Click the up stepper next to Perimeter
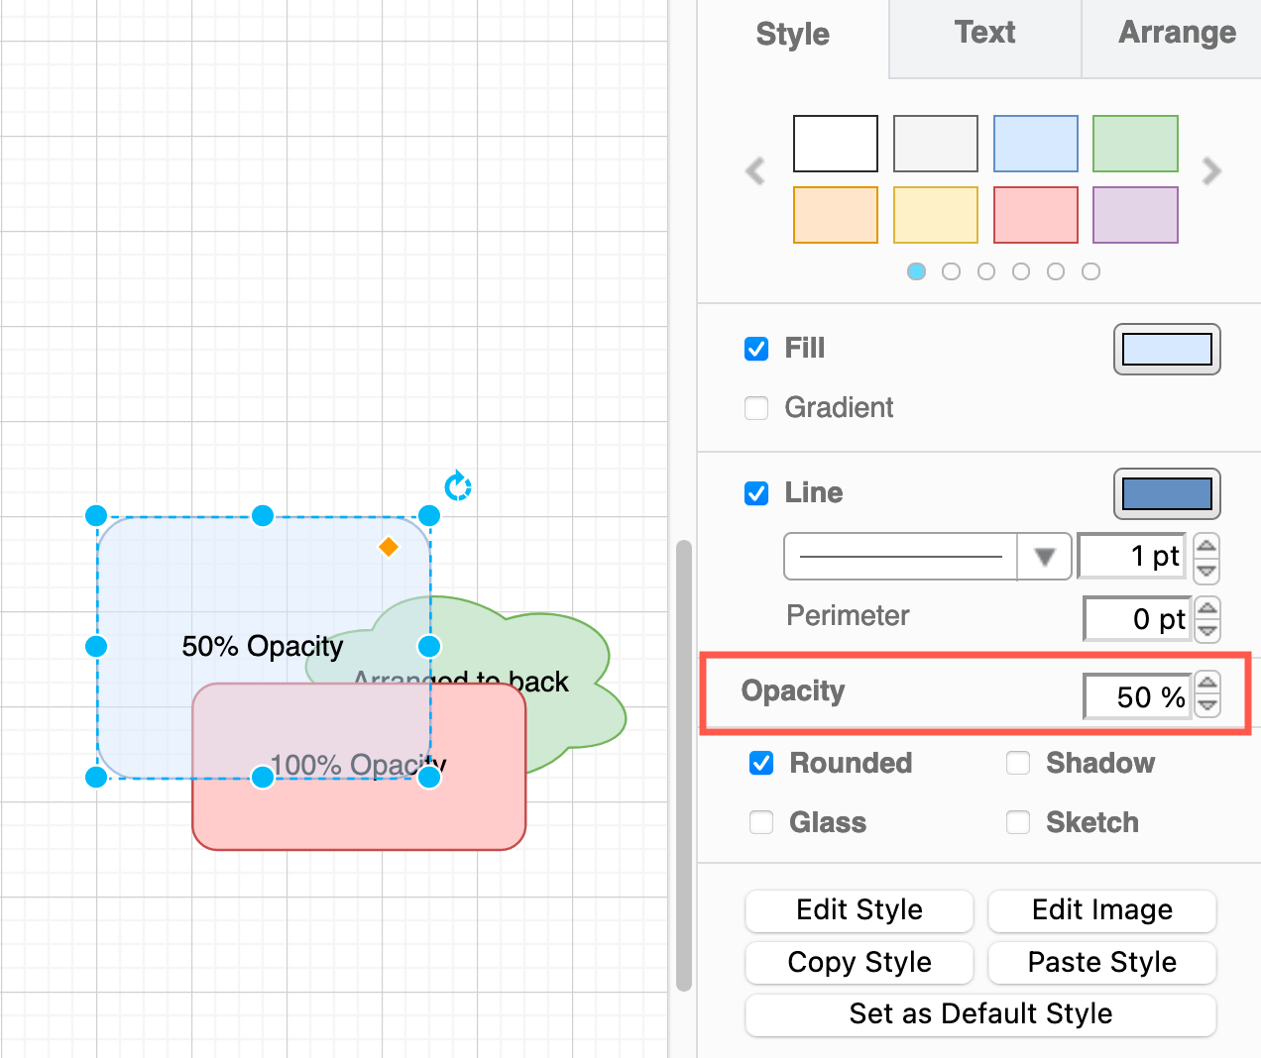Viewport: 1261px width, 1058px height. (1206, 606)
